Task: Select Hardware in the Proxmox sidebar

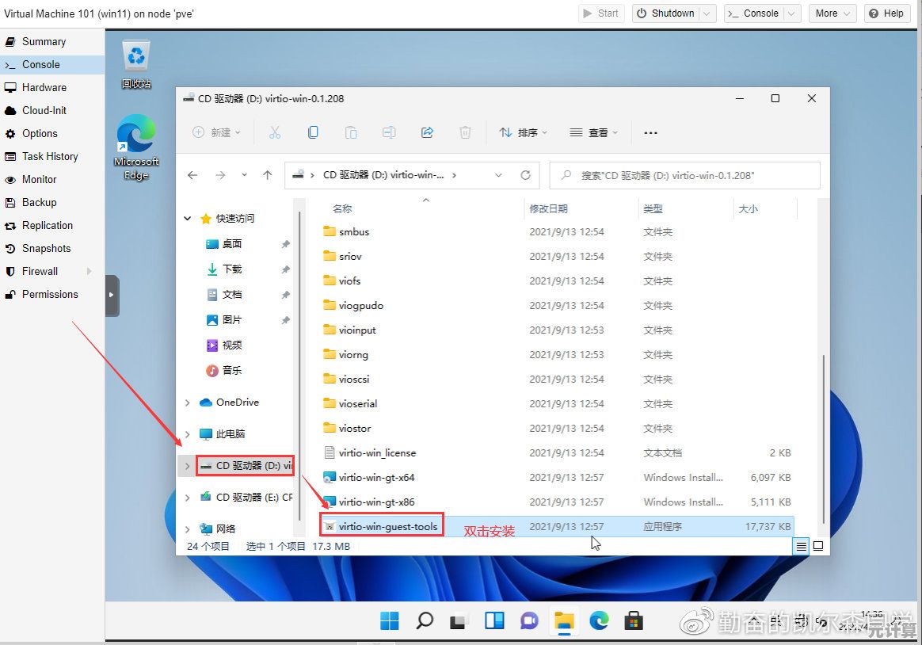Action: pos(44,87)
